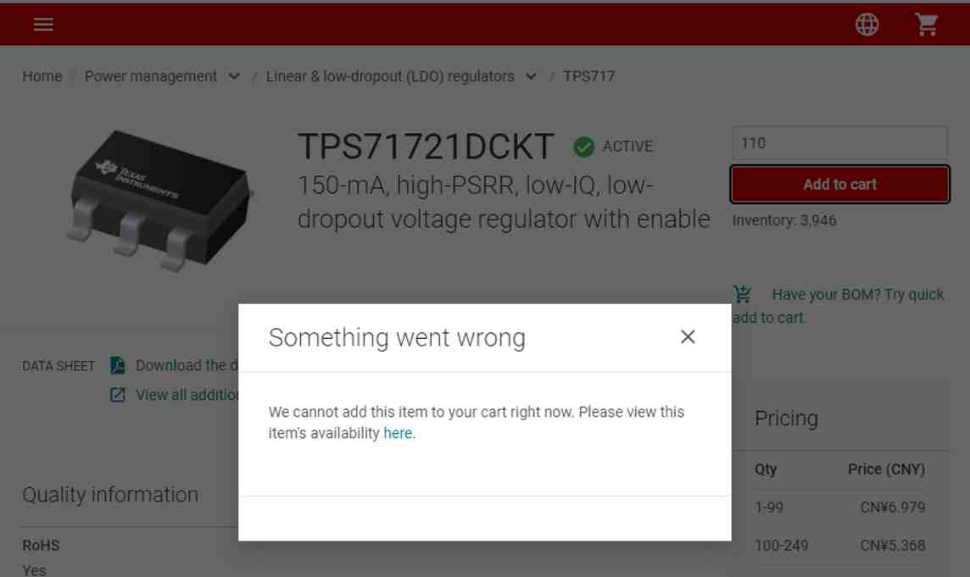This screenshot has width=970, height=577.
Task: Open the TPS717 breadcrumb link
Action: (589, 76)
